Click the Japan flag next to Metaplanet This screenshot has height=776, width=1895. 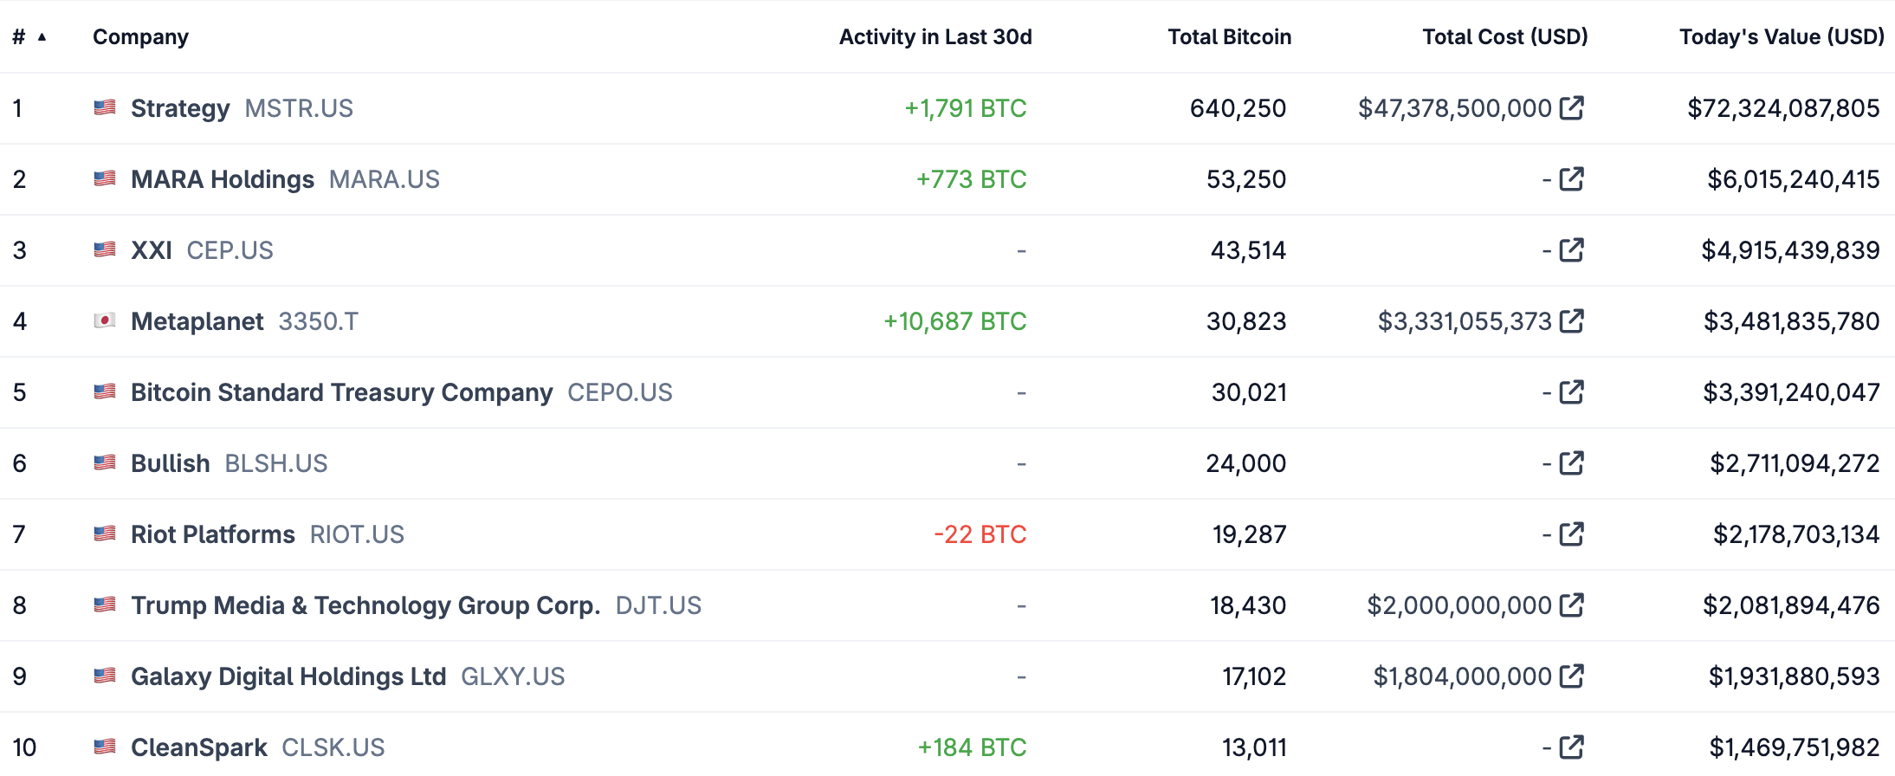103,321
